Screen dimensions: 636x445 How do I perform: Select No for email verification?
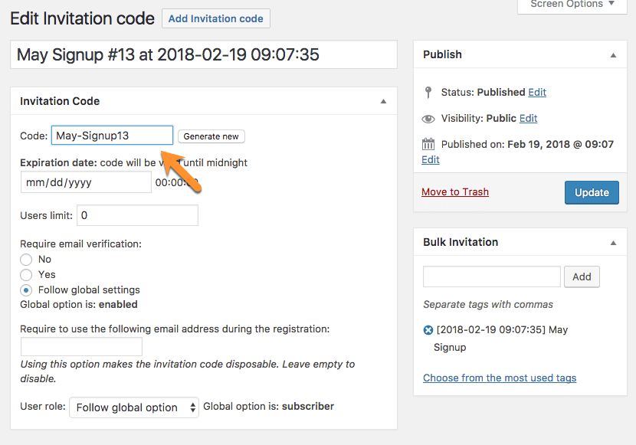coord(26,260)
